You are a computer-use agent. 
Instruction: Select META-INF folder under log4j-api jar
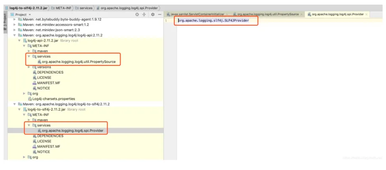tap(85, 46)
